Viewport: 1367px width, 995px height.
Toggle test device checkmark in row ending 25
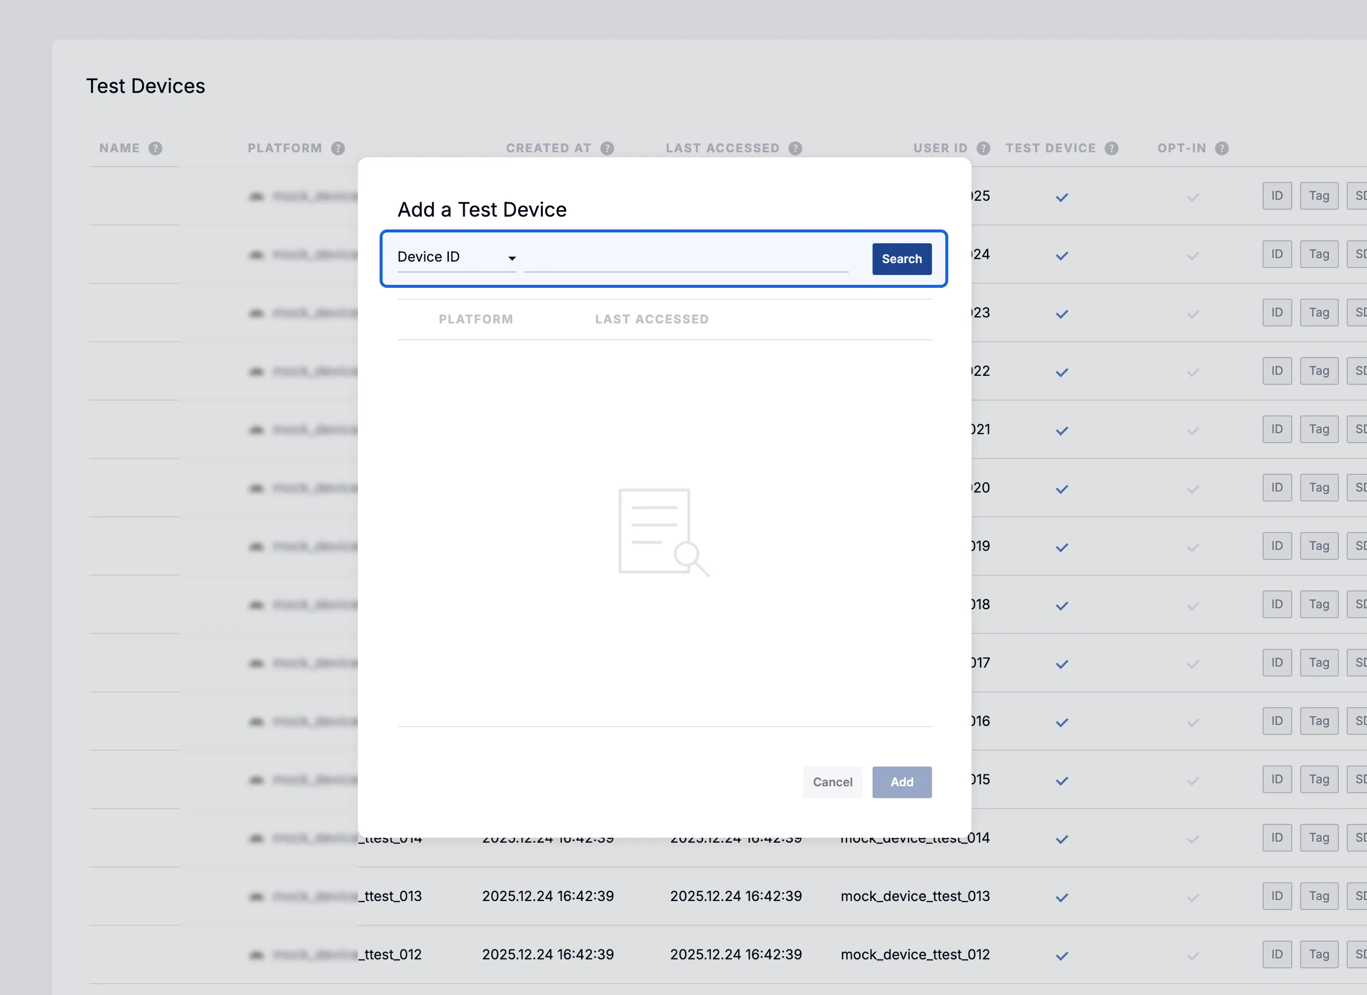(1062, 197)
